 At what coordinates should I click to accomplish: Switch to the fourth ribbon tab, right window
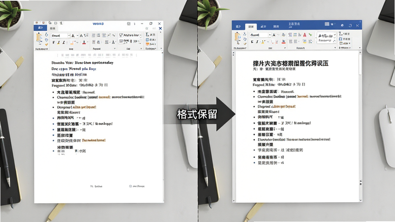pyautogui.click(x=276, y=27)
